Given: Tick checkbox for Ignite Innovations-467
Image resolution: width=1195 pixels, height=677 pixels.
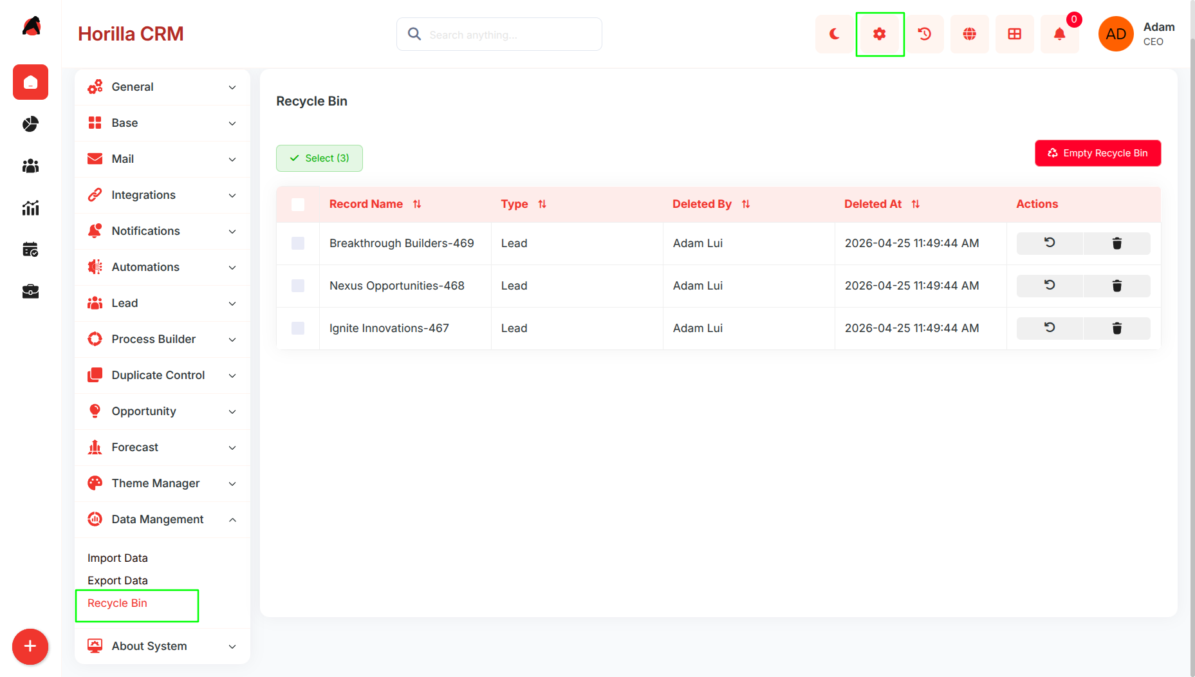Looking at the screenshot, I should [x=298, y=328].
